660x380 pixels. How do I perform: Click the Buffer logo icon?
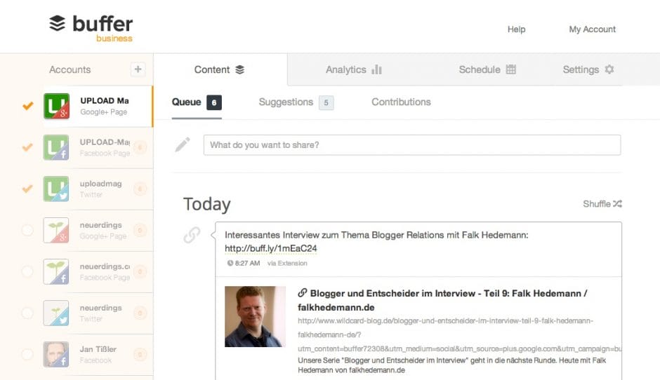tap(58, 23)
